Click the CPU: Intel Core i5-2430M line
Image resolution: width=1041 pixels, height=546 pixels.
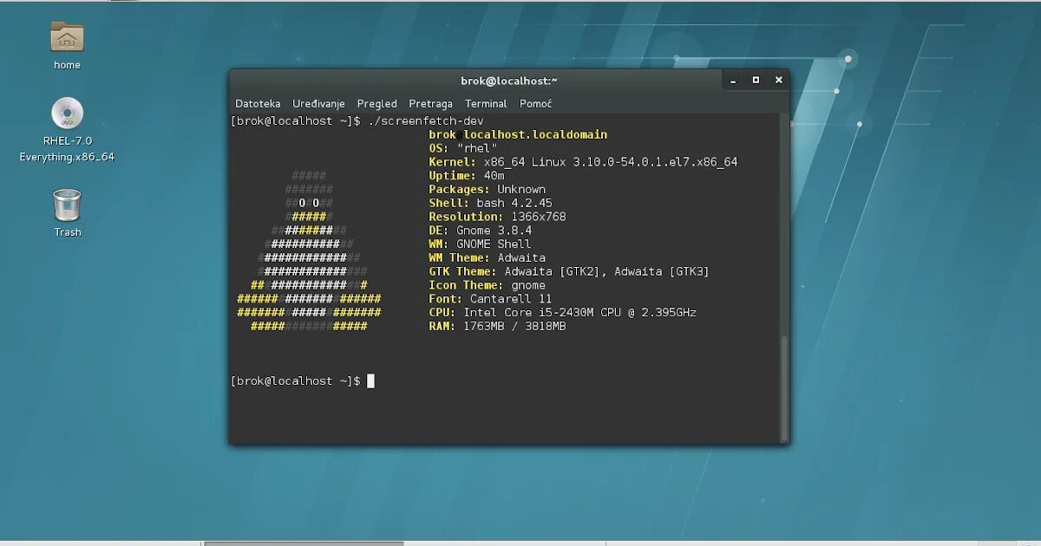(562, 313)
